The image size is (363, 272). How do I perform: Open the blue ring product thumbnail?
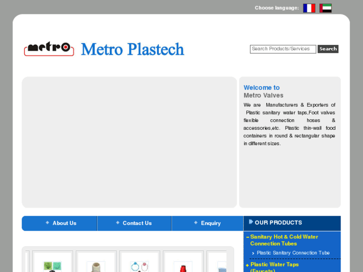point(139,267)
